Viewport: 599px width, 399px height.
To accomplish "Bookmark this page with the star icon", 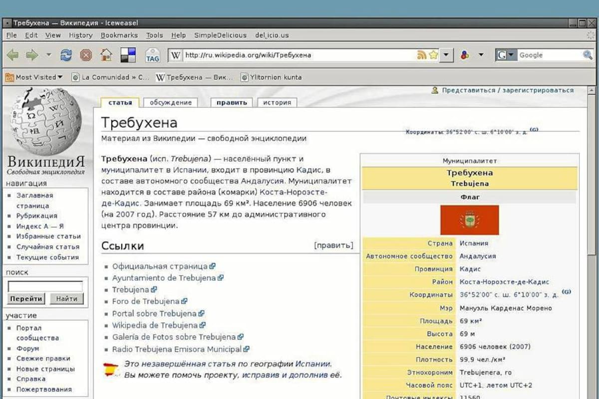I will (433, 55).
